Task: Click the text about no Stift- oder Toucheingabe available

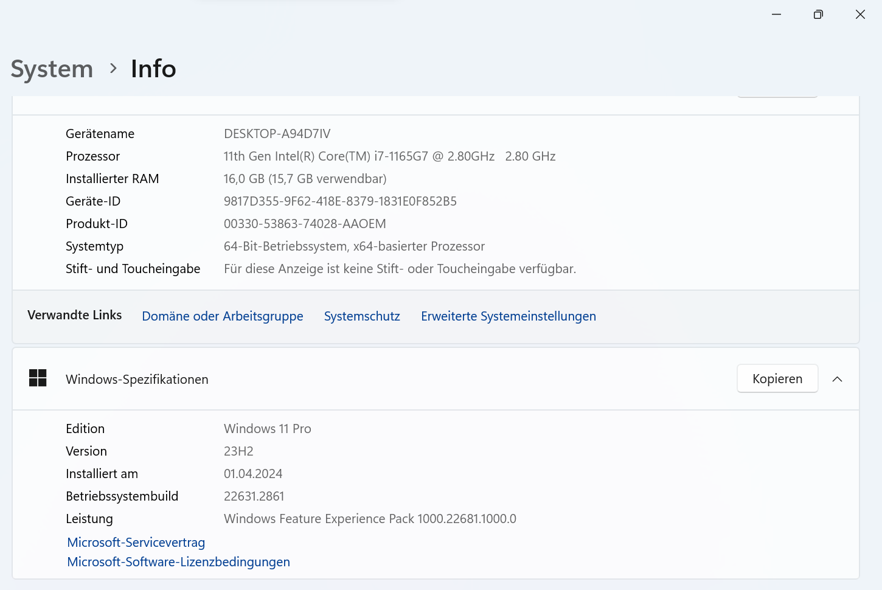Action: point(400,269)
